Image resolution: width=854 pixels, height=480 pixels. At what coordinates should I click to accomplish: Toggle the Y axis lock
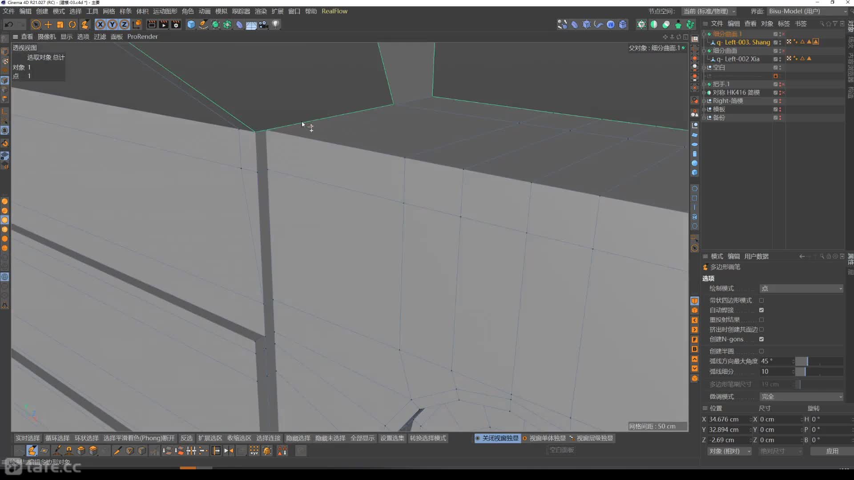pos(113,24)
